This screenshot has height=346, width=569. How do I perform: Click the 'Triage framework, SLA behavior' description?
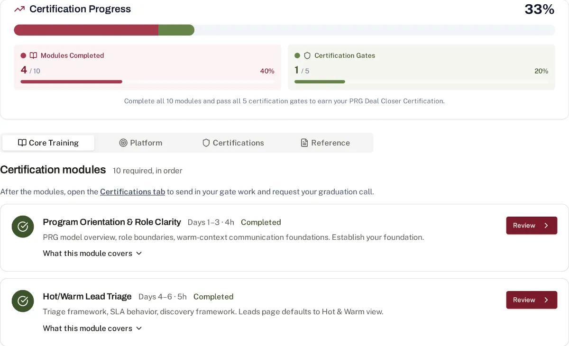pyautogui.click(x=213, y=312)
